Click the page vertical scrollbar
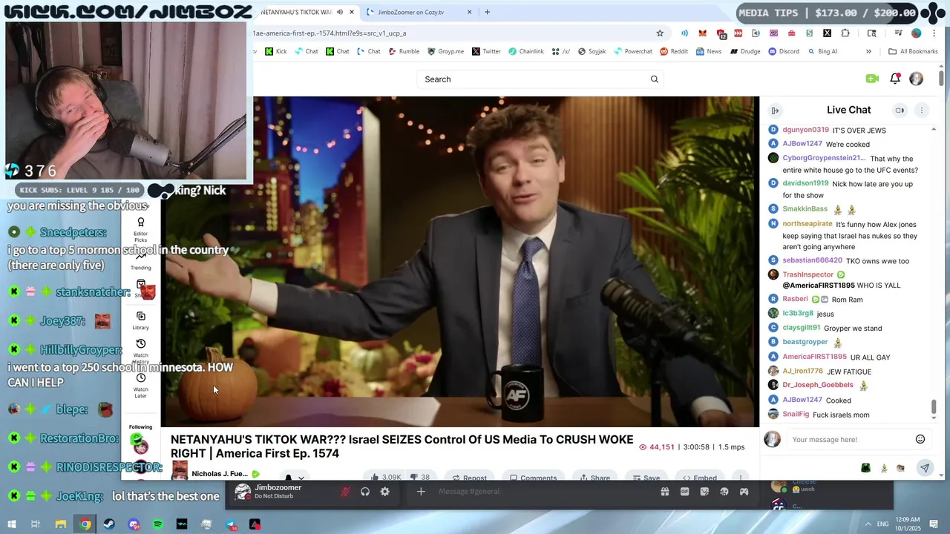The image size is (950, 534). (x=942, y=78)
